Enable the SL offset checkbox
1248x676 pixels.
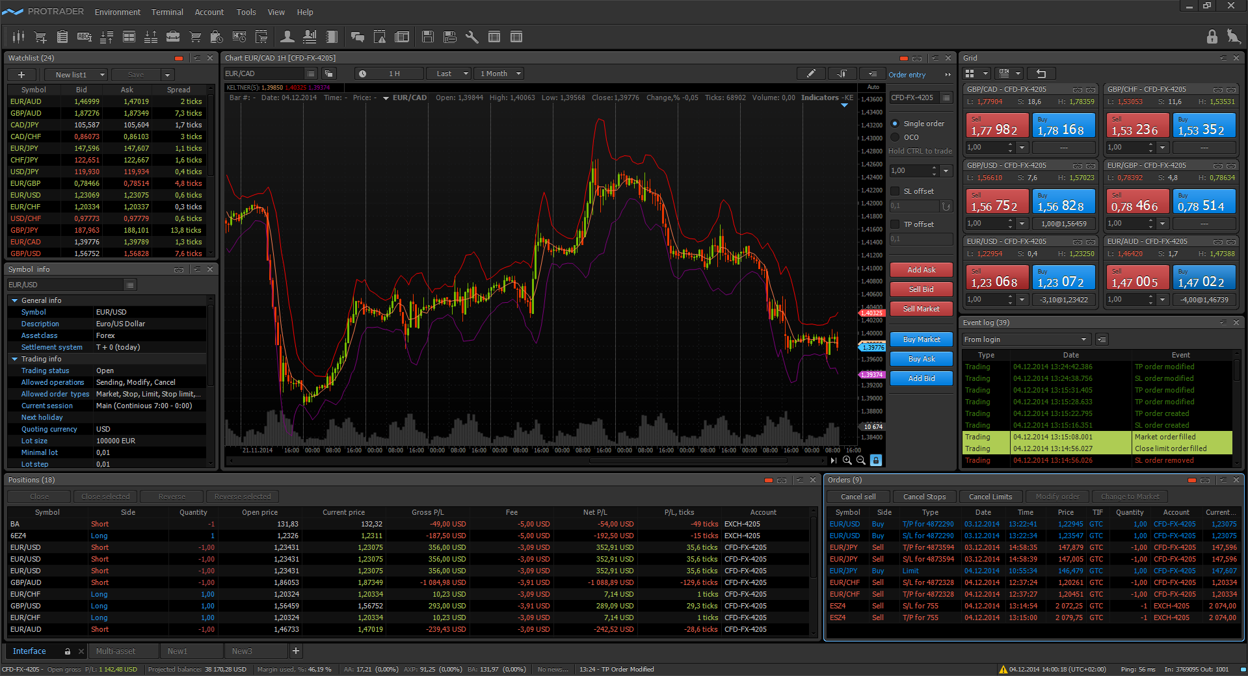point(895,191)
